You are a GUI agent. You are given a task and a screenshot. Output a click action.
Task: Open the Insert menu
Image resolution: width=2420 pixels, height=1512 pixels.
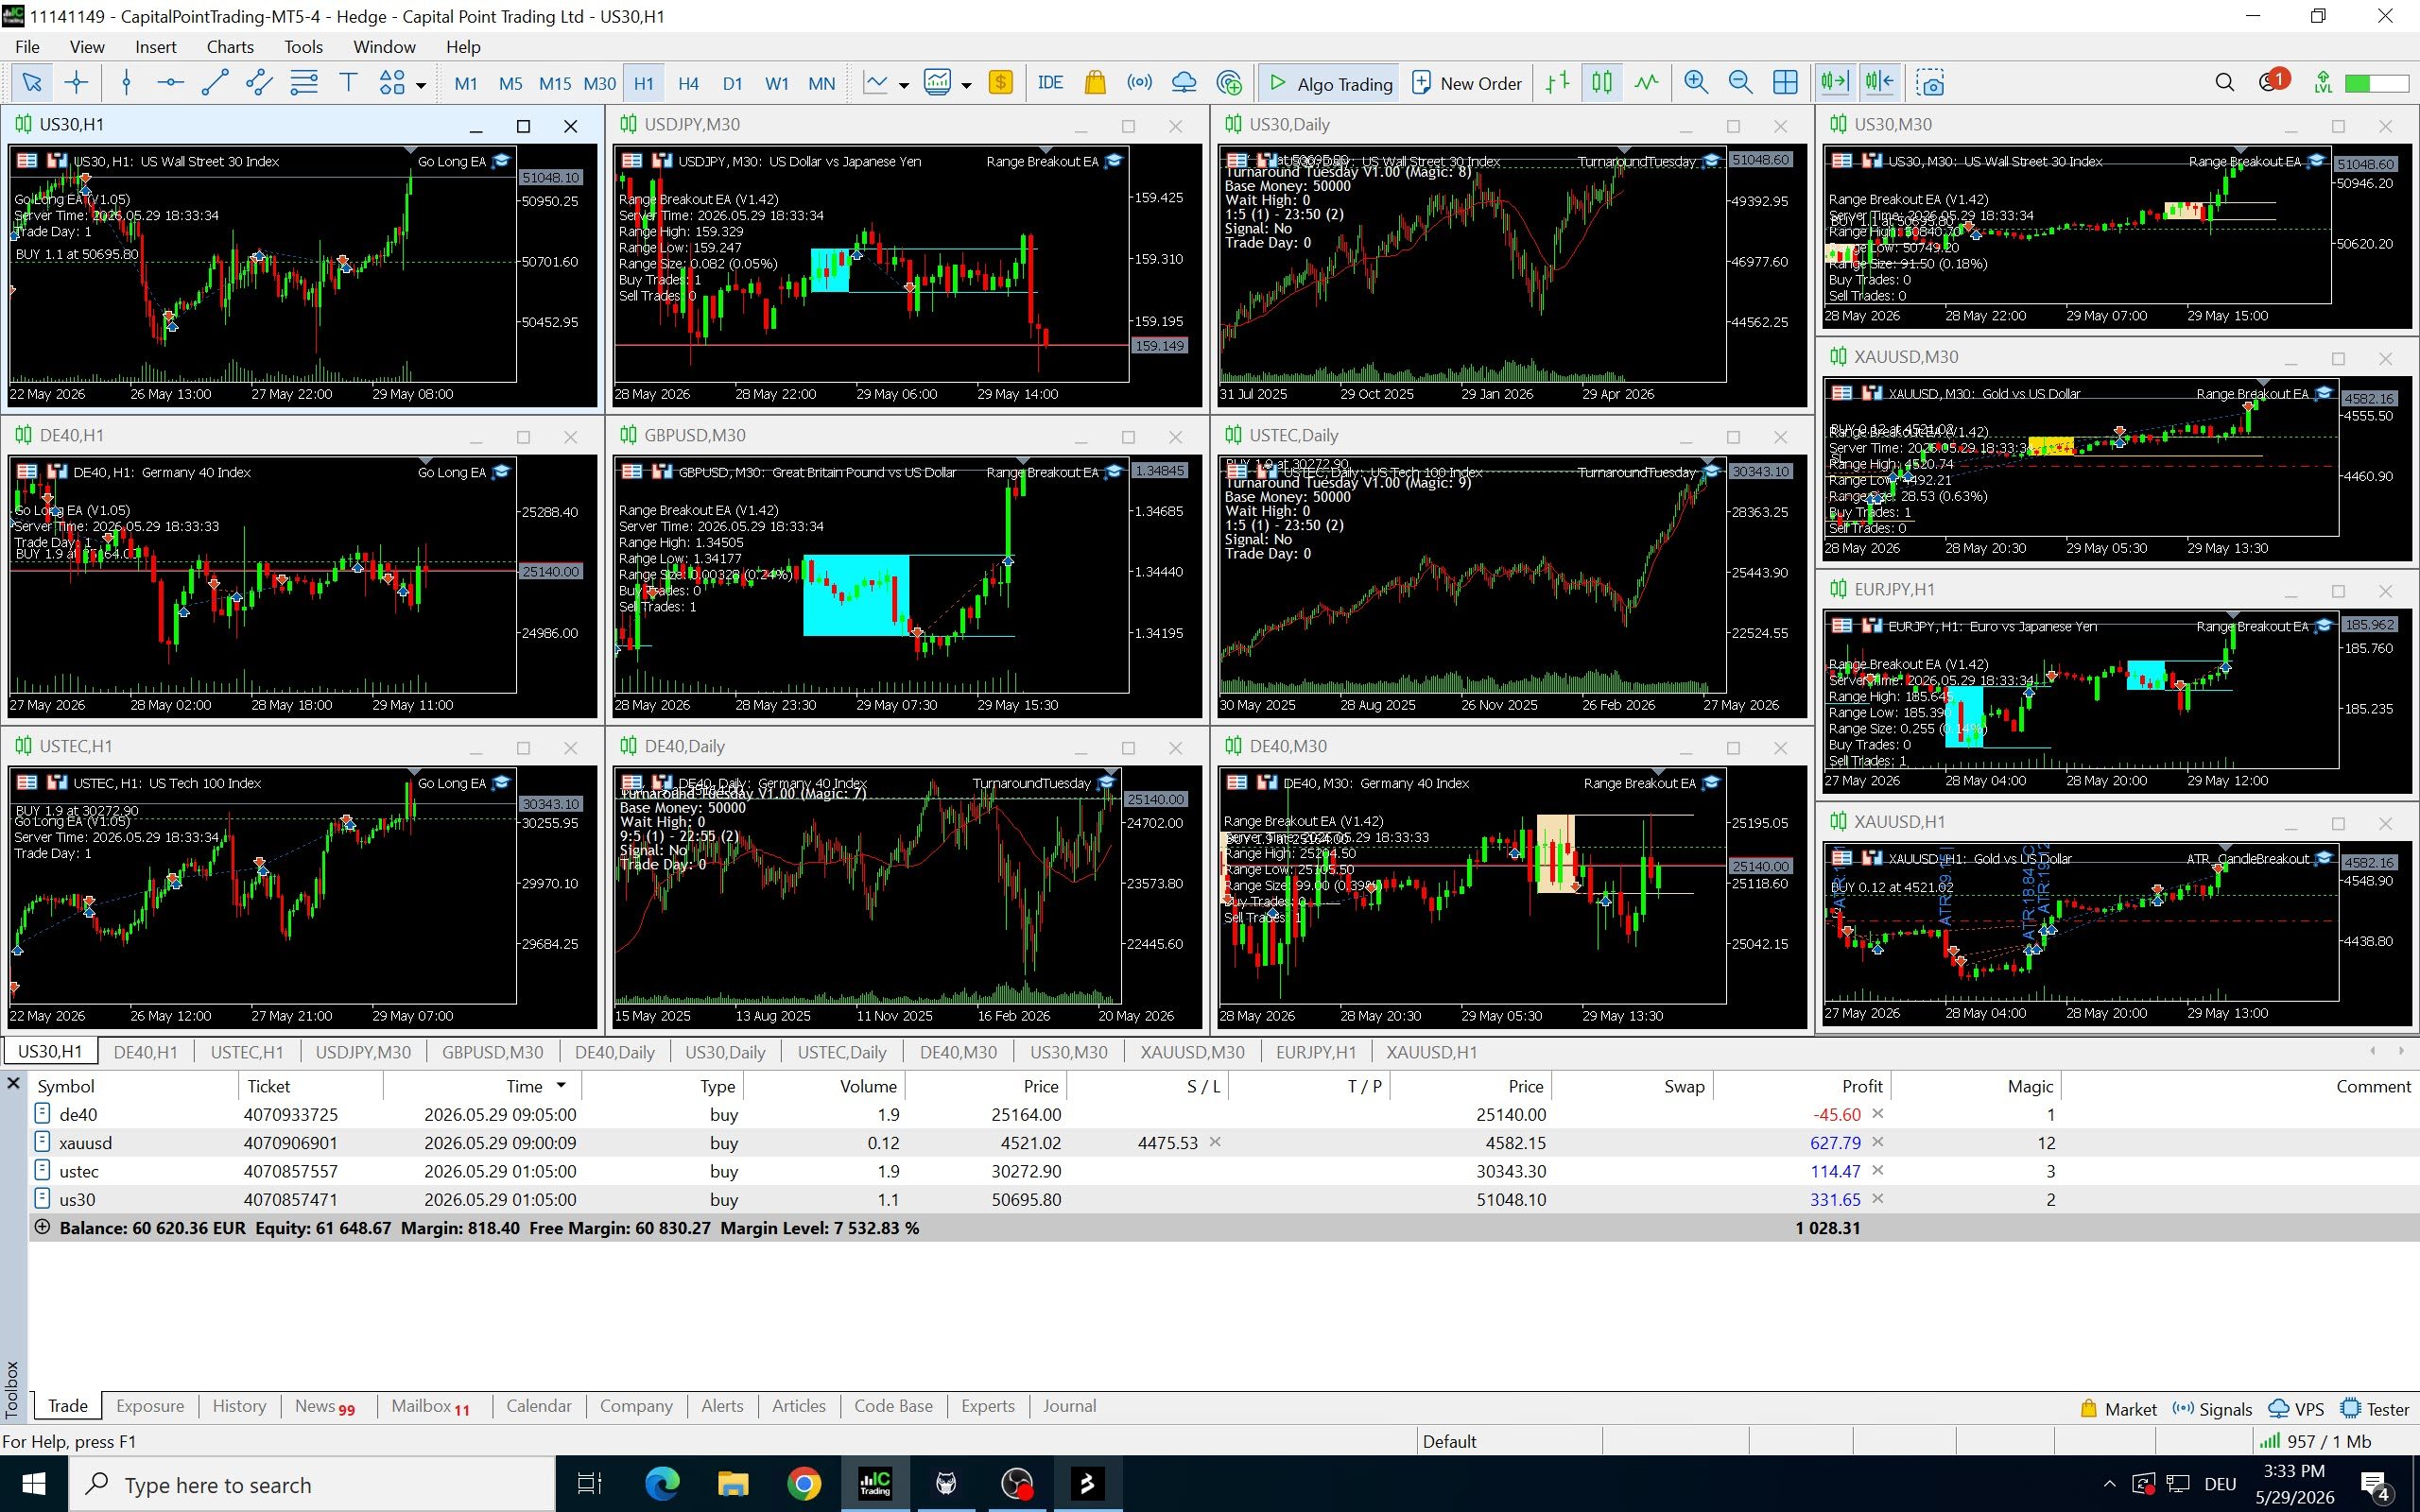[156, 47]
